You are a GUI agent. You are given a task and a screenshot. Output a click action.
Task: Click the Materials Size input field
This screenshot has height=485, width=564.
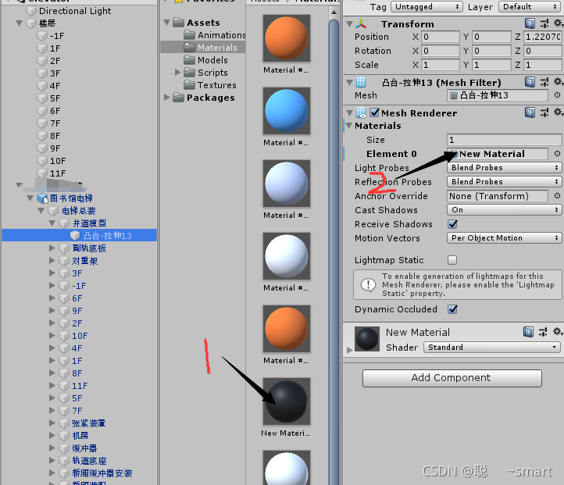(x=504, y=140)
